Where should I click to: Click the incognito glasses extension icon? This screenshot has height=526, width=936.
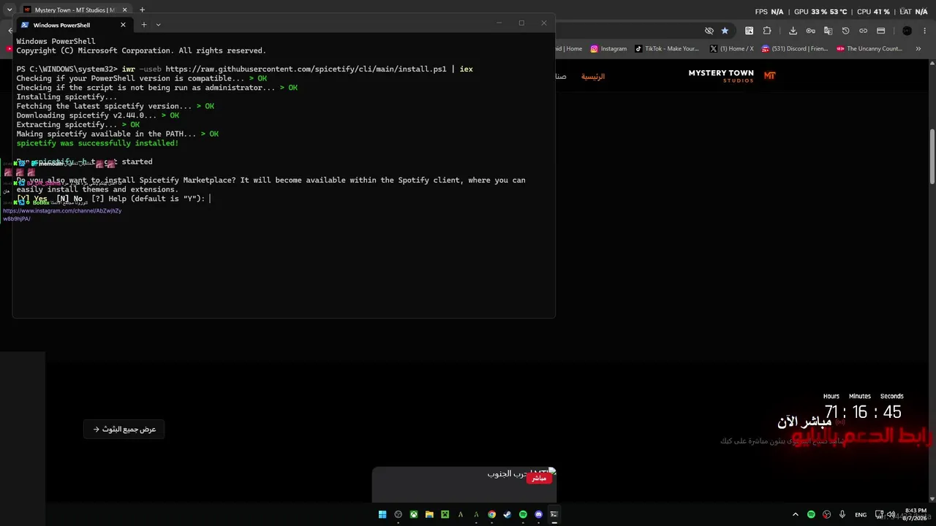point(810,31)
